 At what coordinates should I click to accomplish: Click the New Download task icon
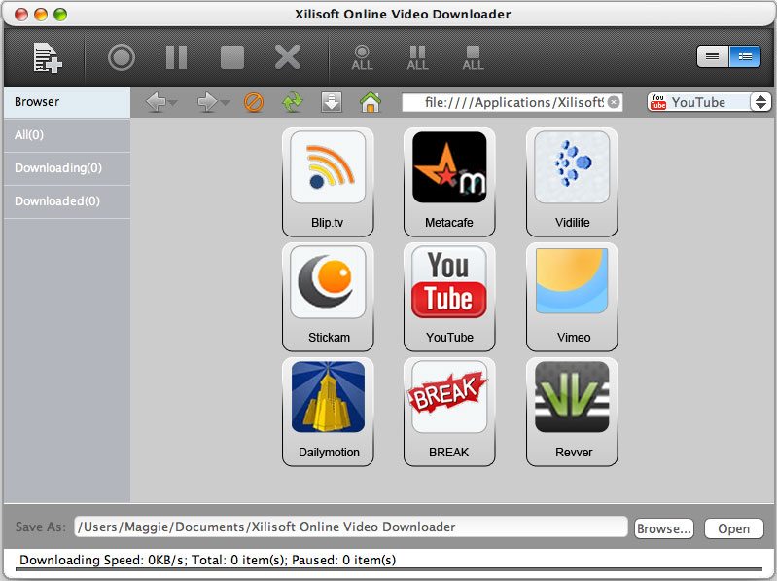click(x=47, y=57)
